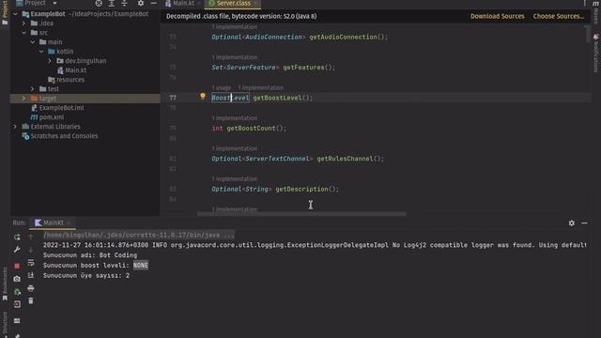Click the rerun-failed bug icon in run toolbar

tap(17, 292)
